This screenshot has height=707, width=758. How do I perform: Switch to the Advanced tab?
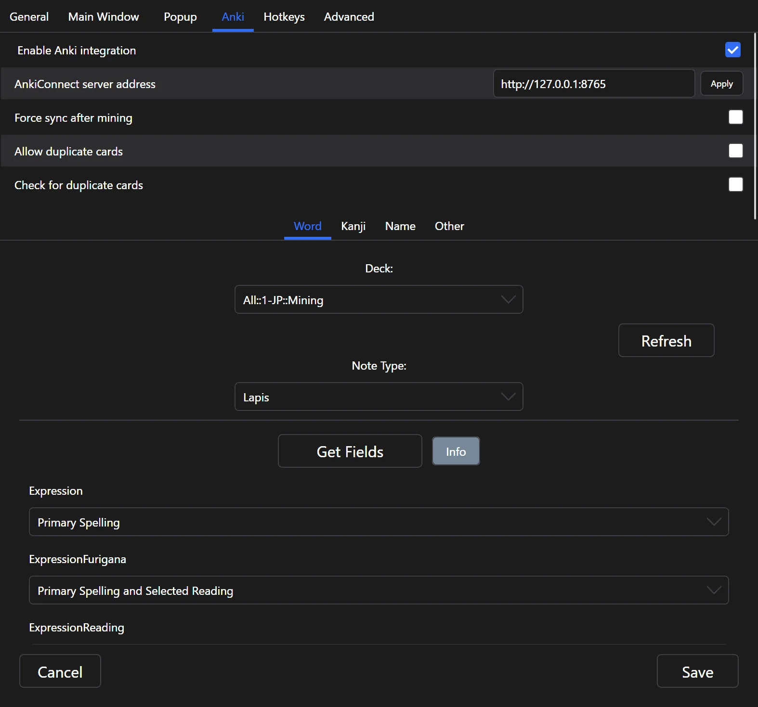(x=349, y=17)
